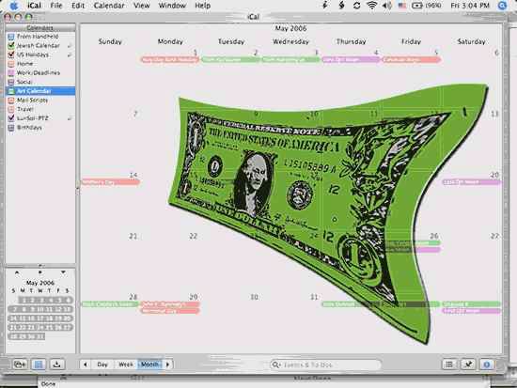Show the Info drawer button
Screen dimensions: 517x388
(x=487, y=365)
